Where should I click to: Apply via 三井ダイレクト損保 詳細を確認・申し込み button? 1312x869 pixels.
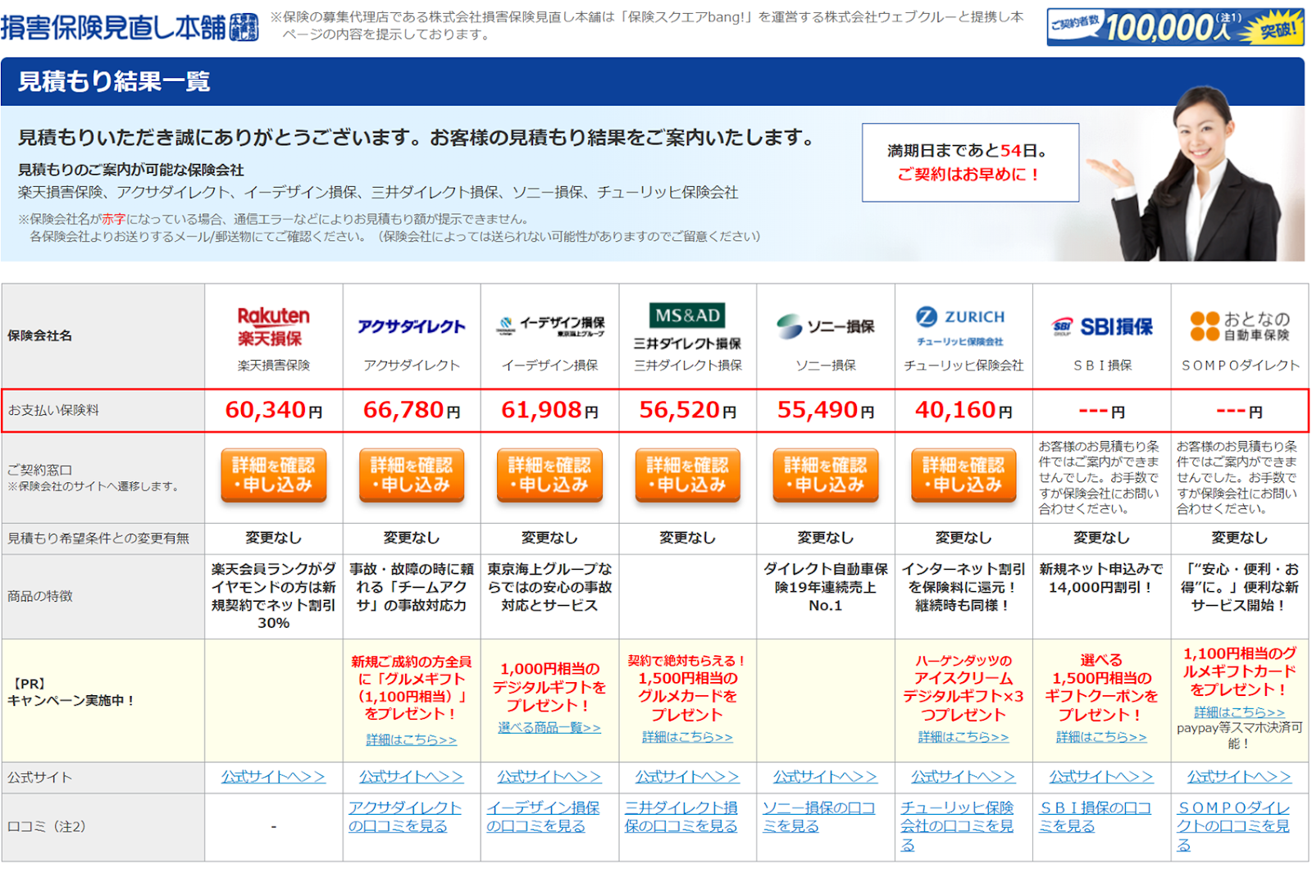tap(688, 475)
